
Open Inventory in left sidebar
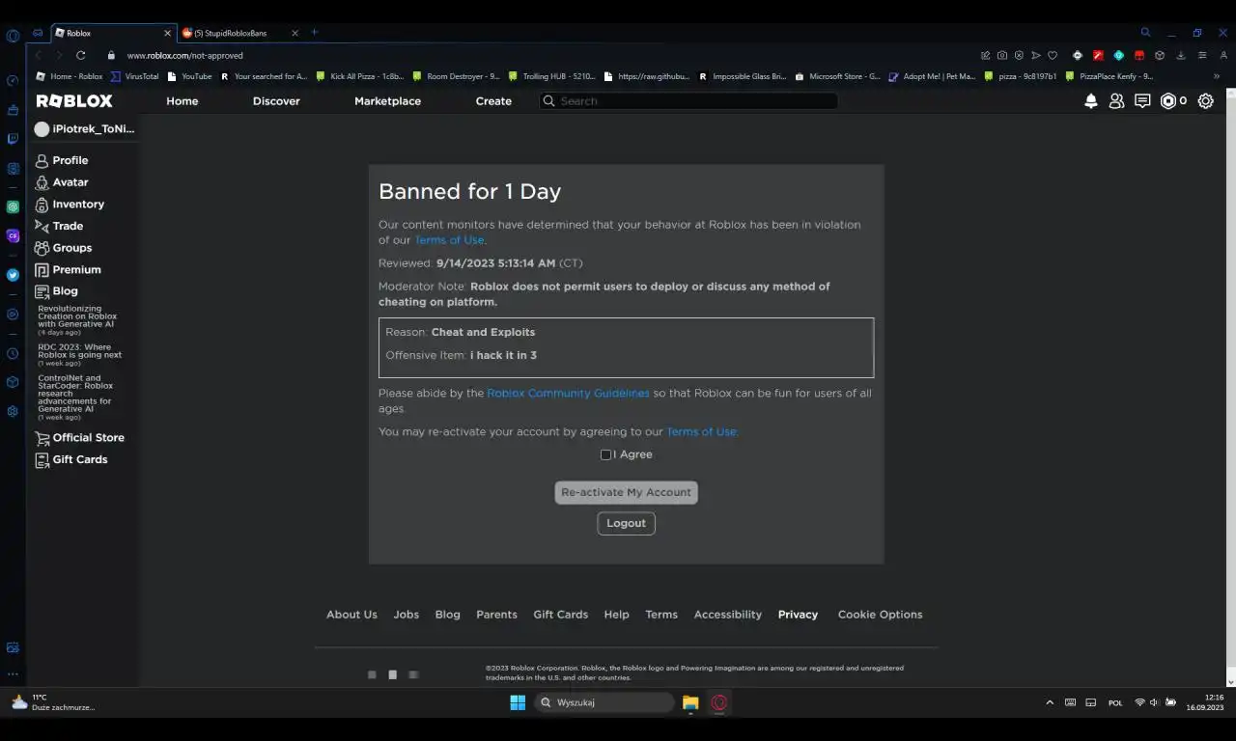(70, 205)
